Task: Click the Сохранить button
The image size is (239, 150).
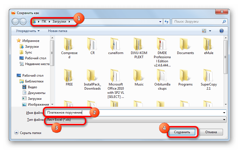Action: 182,132
